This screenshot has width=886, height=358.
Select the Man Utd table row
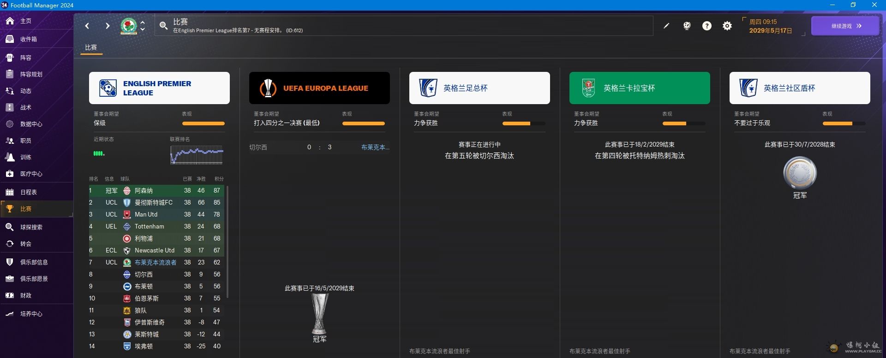pyautogui.click(x=156, y=215)
